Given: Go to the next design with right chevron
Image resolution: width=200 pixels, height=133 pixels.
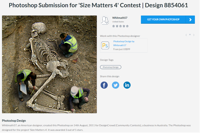Looking at the screenshot, I should [x=194, y=35].
